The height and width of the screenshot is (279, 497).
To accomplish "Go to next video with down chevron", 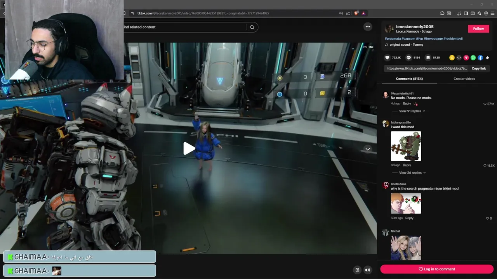I will [x=367, y=149].
